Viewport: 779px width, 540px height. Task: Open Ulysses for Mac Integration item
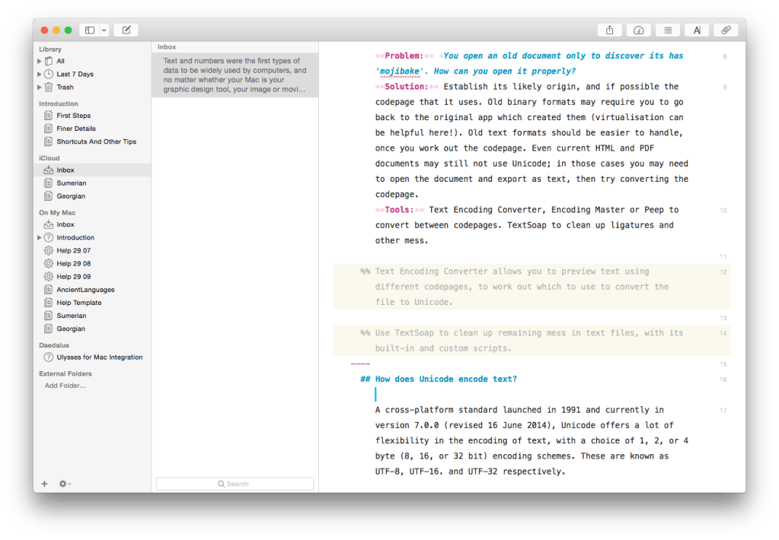pyautogui.click(x=99, y=357)
